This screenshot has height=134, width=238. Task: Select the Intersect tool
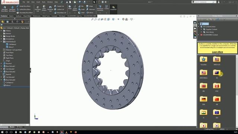[x=90, y=9]
